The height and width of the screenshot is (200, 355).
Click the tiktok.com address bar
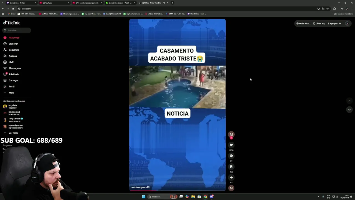click(x=166, y=9)
